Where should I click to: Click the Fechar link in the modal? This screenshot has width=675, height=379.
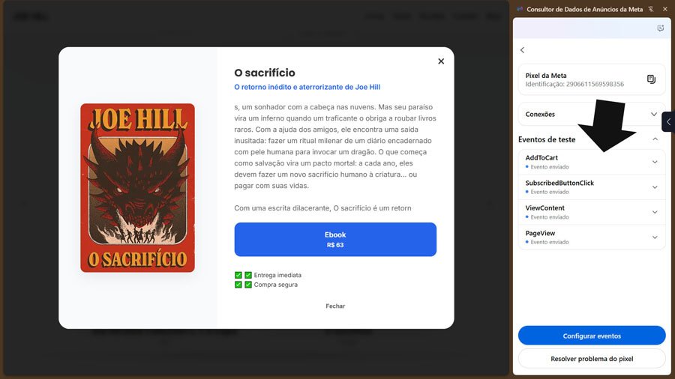[335, 306]
